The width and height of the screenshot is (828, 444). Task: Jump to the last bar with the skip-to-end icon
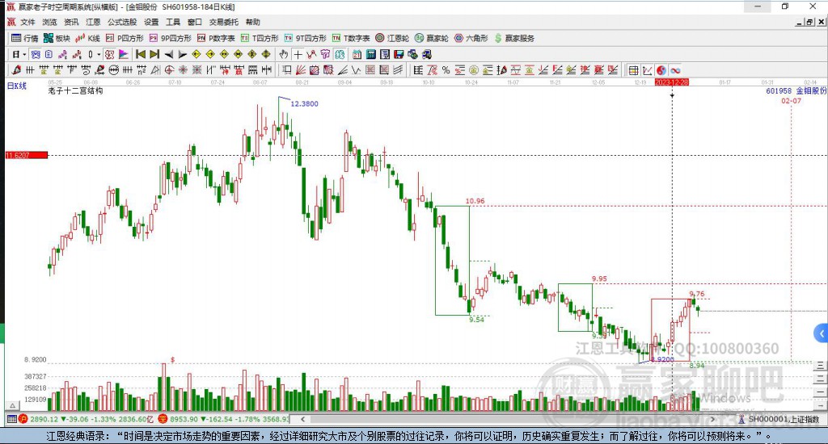[x=154, y=54]
